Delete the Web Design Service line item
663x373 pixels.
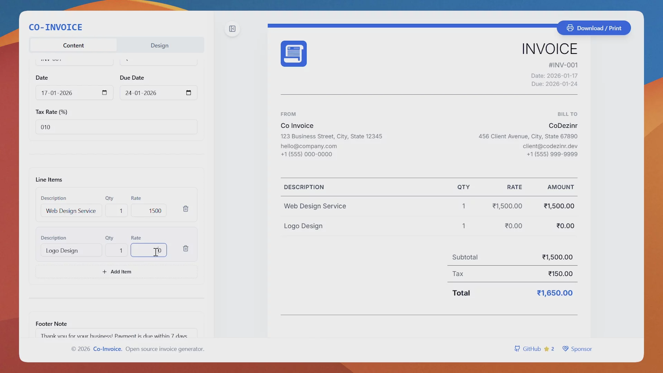186,209
